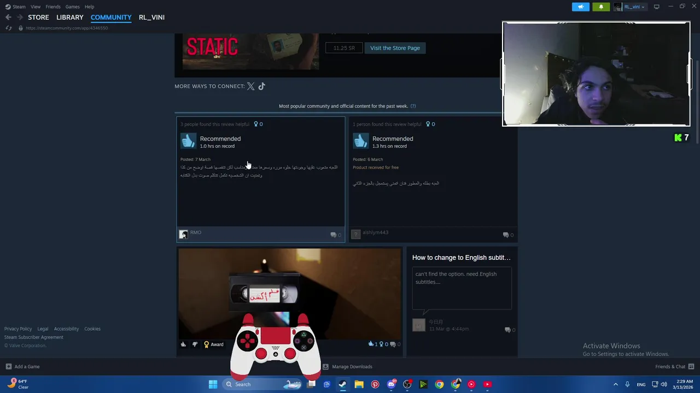This screenshot has height=393, width=700.
Task: Enter Big Picture mode via monitor icon
Action: point(656,7)
